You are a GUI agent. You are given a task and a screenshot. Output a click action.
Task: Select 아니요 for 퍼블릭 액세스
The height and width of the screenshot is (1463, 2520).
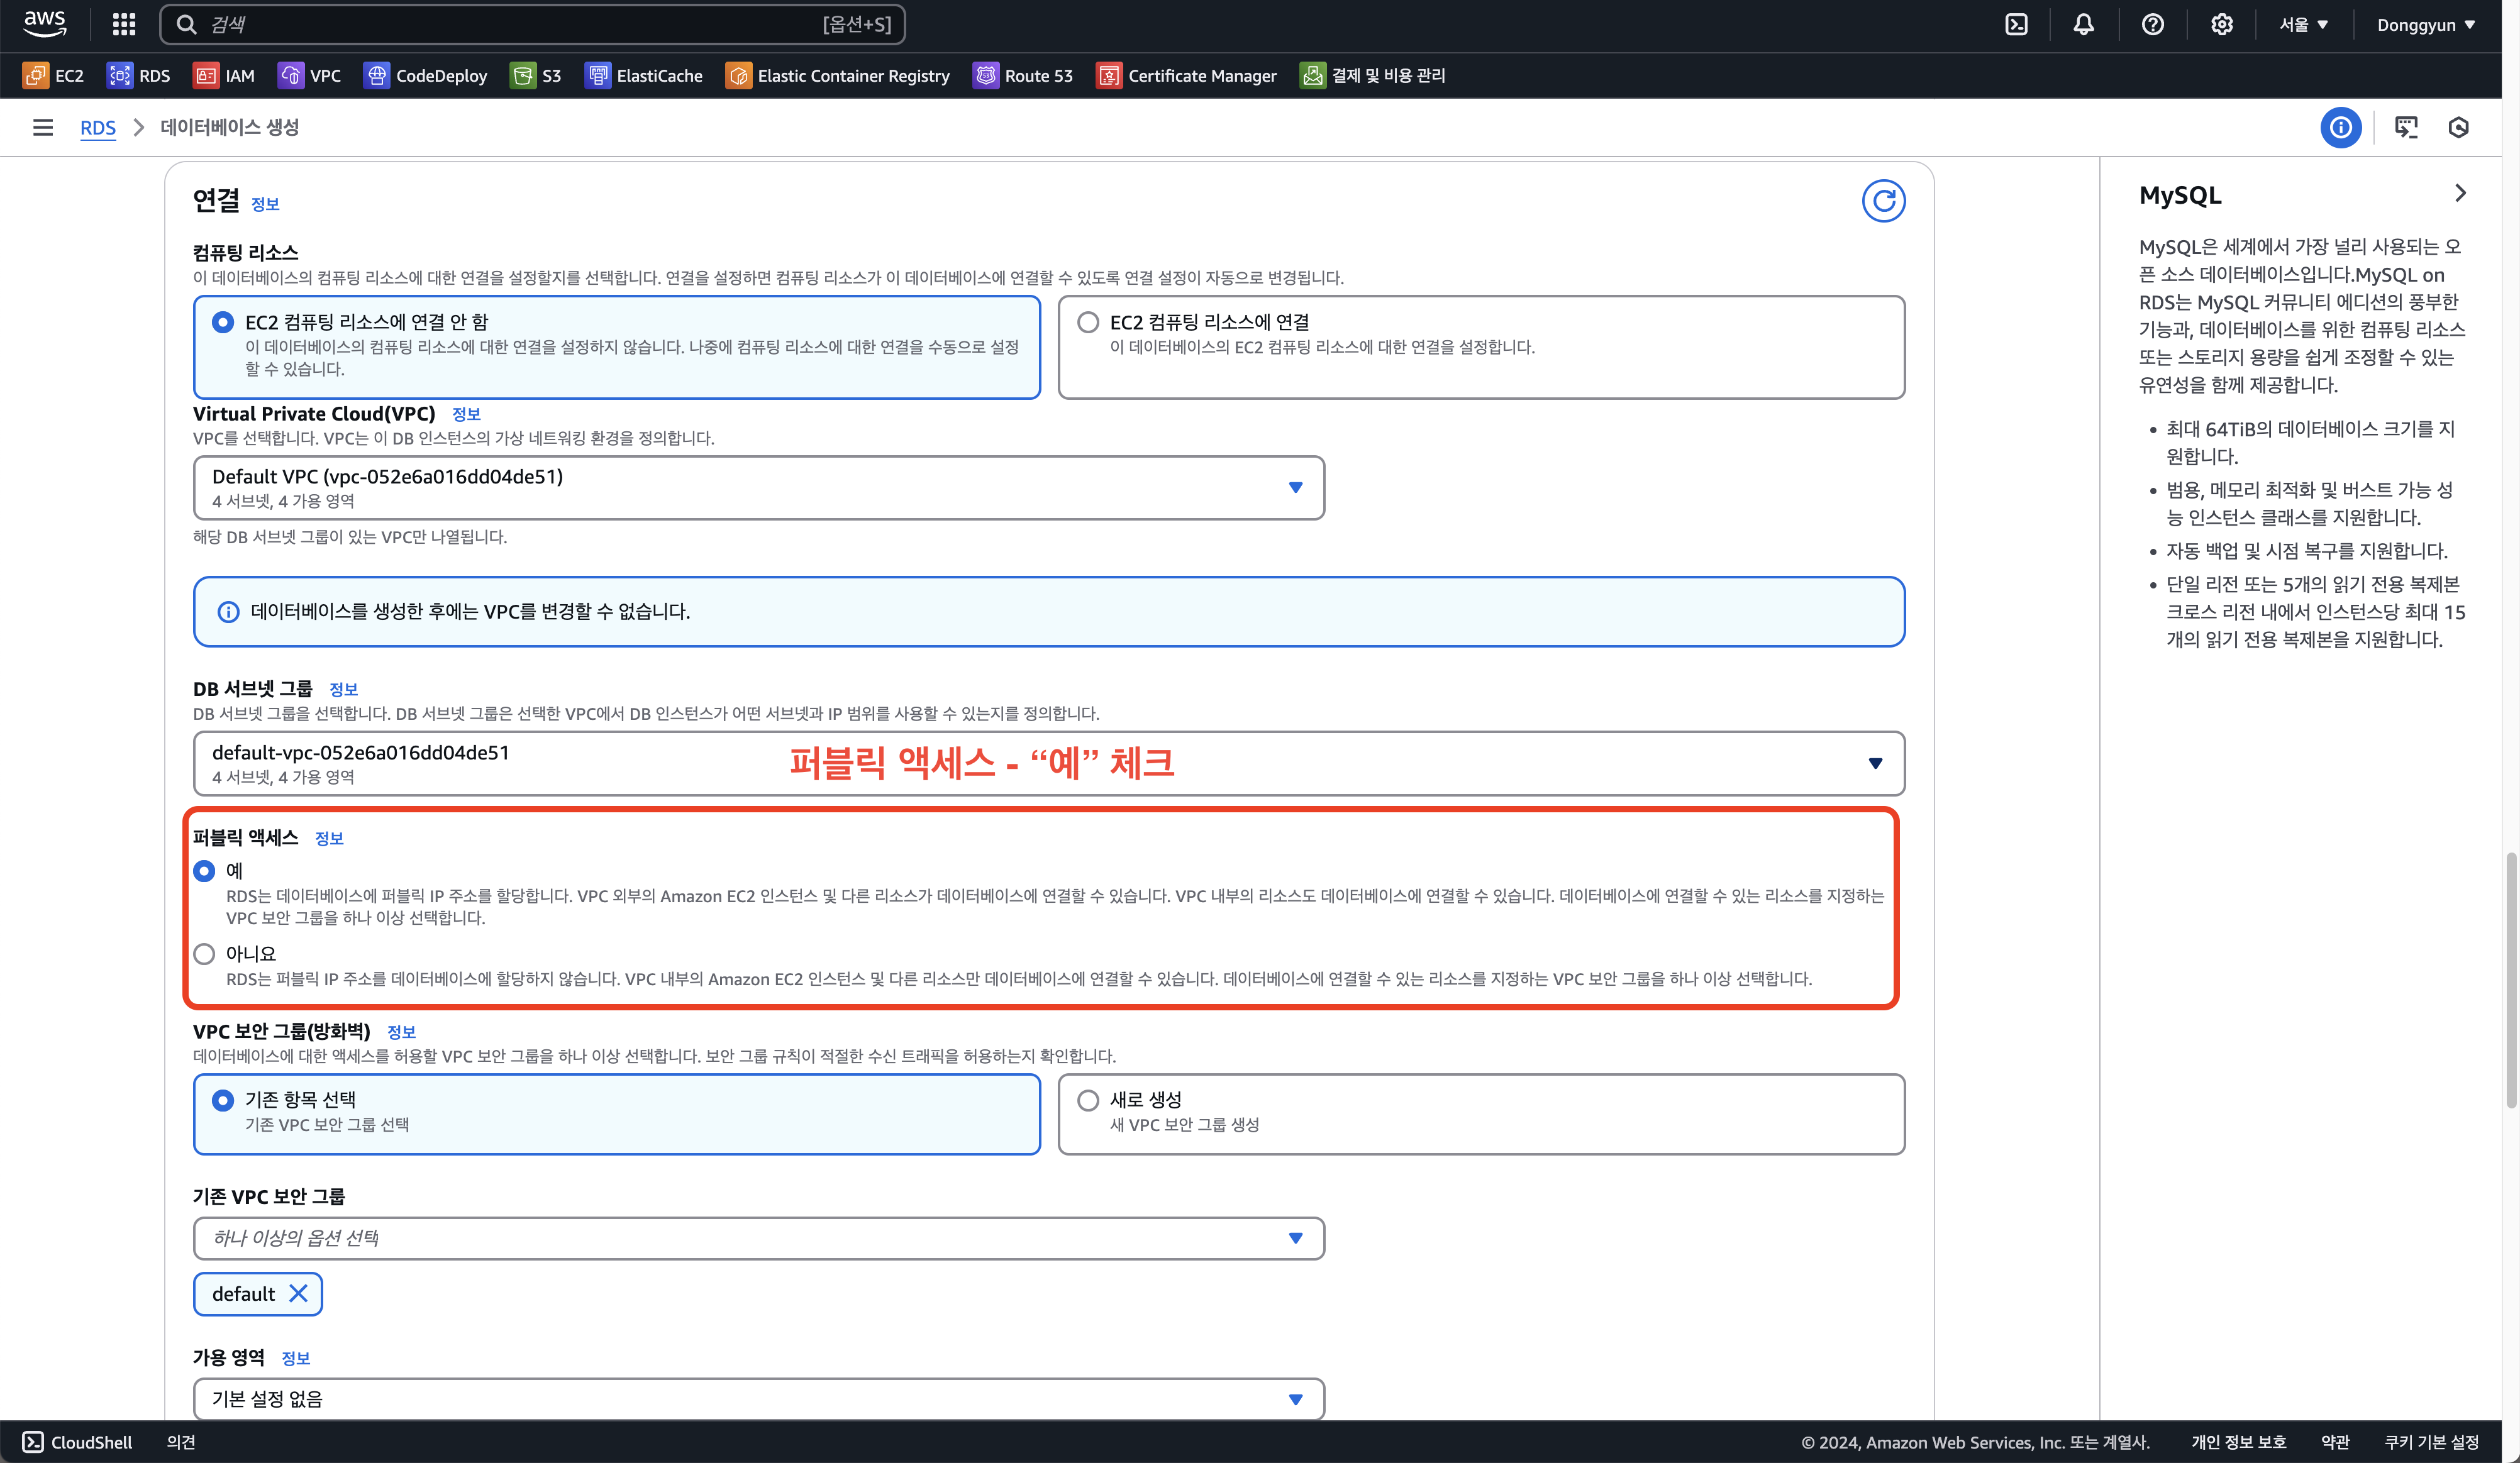pyautogui.click(x=204, y=954)
